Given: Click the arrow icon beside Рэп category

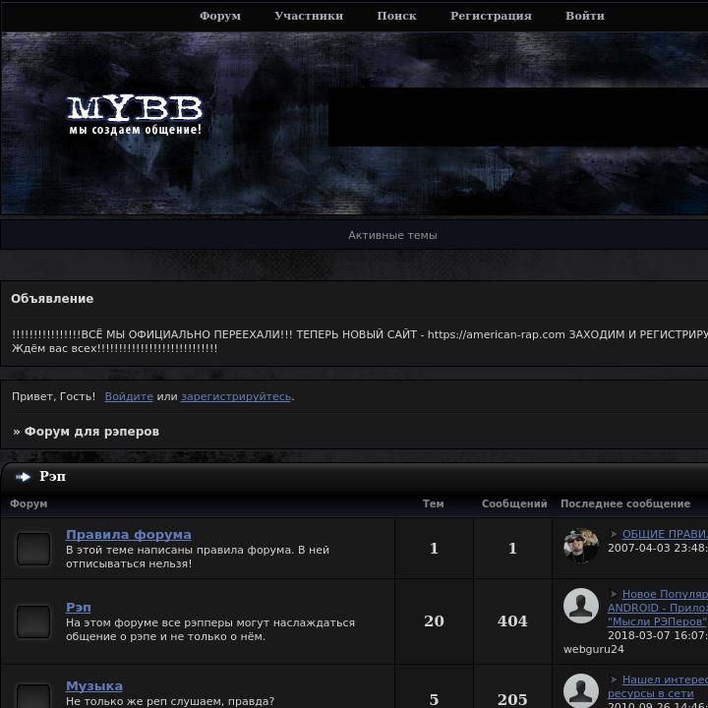Looking at the screenshot, I should click(23, 477).
